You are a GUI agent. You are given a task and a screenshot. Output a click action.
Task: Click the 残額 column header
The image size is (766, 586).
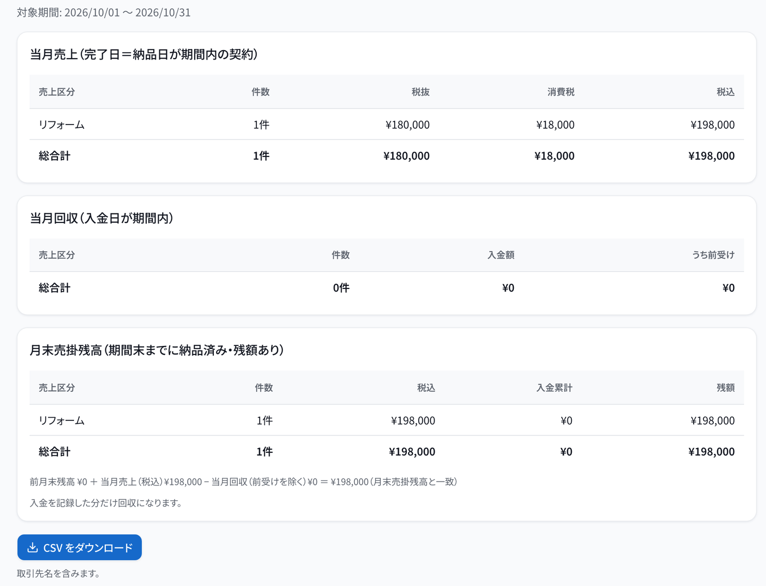725,387
